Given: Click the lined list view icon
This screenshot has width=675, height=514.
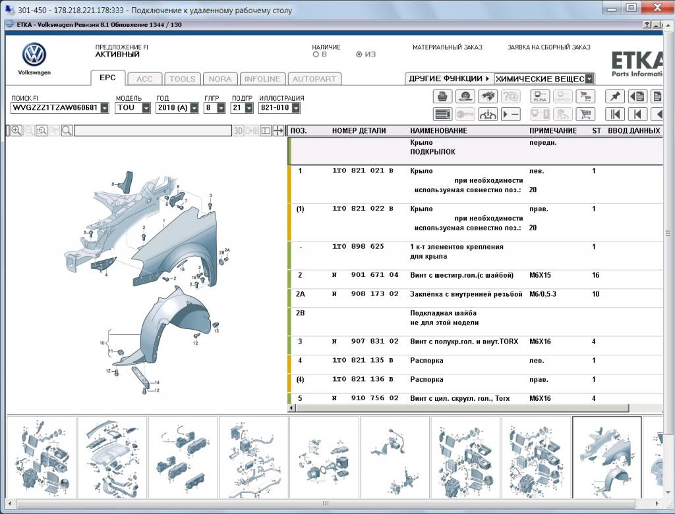Looking at the screenshot, I should click(x=442, y=115).
